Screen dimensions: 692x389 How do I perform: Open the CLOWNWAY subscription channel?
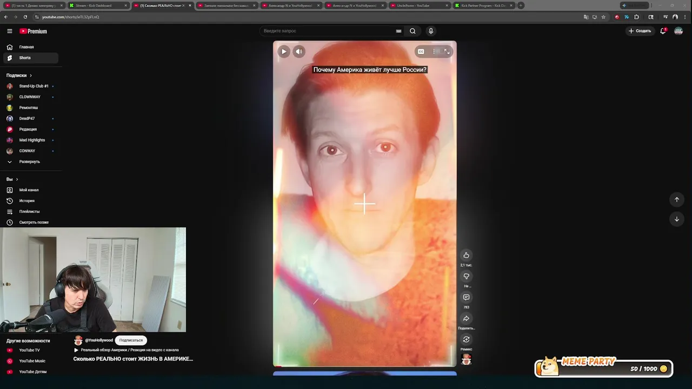pyautogui.click(x=30, y=97)
